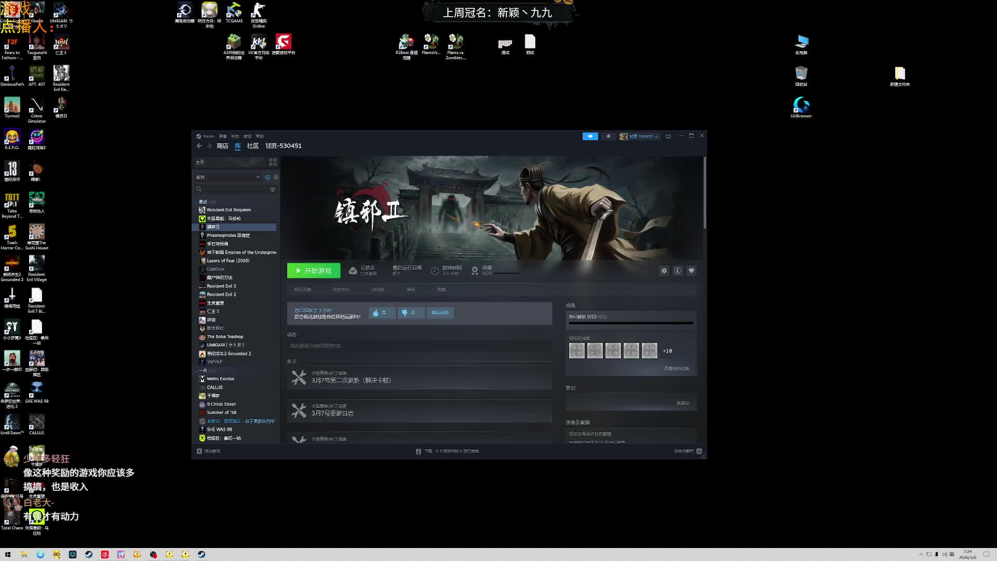Click Steam back navigation arrow
The width and height of the screenshot is (997, 561).
click(199, 146)
